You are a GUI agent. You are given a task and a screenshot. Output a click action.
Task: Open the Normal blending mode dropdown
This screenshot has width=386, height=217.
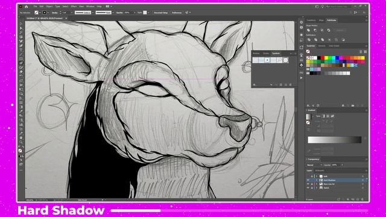coord(314,165)
